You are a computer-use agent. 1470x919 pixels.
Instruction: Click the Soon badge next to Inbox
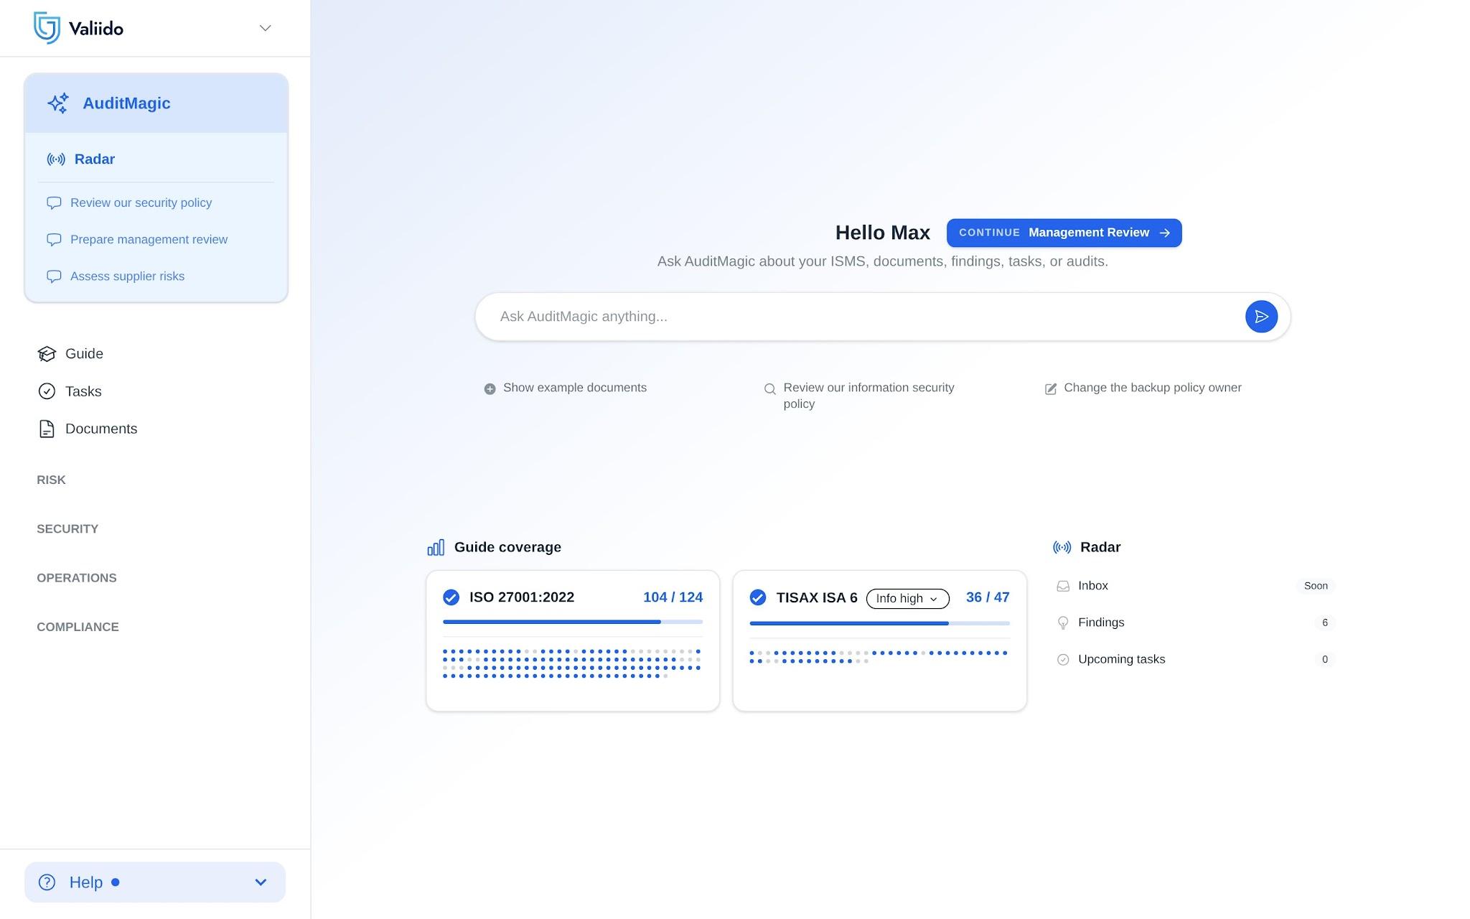pyautogui.click(x=1316, y=586)
